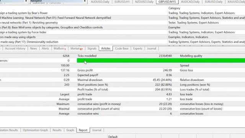Open the Revisiting geometry neural networks article
This screenshot has width=245, height=138.
click(x=29, y=23)
